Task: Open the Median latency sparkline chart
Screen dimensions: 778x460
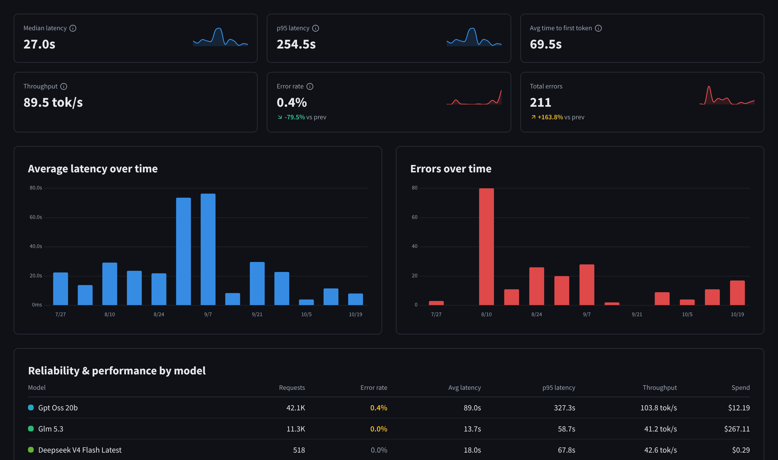Action: (220, 37)
